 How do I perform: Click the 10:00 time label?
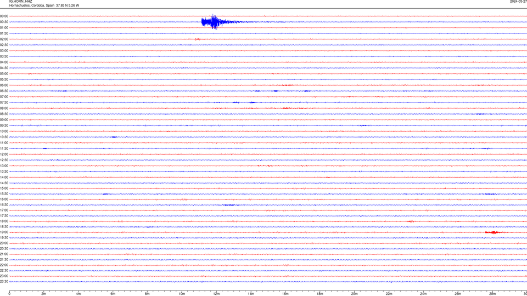(4, 131)
